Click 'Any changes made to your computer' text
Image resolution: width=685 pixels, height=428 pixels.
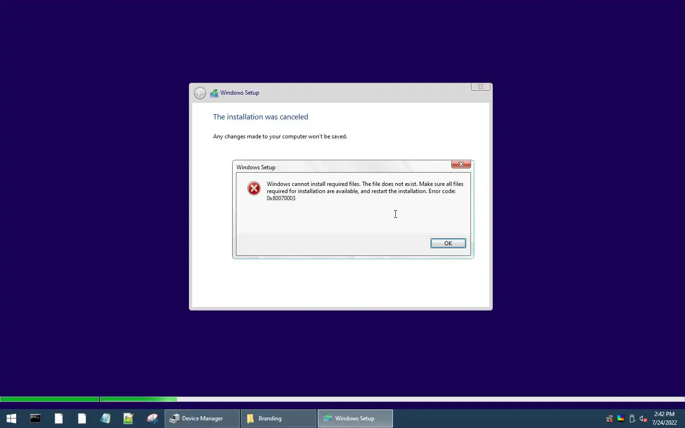[280, 136]
